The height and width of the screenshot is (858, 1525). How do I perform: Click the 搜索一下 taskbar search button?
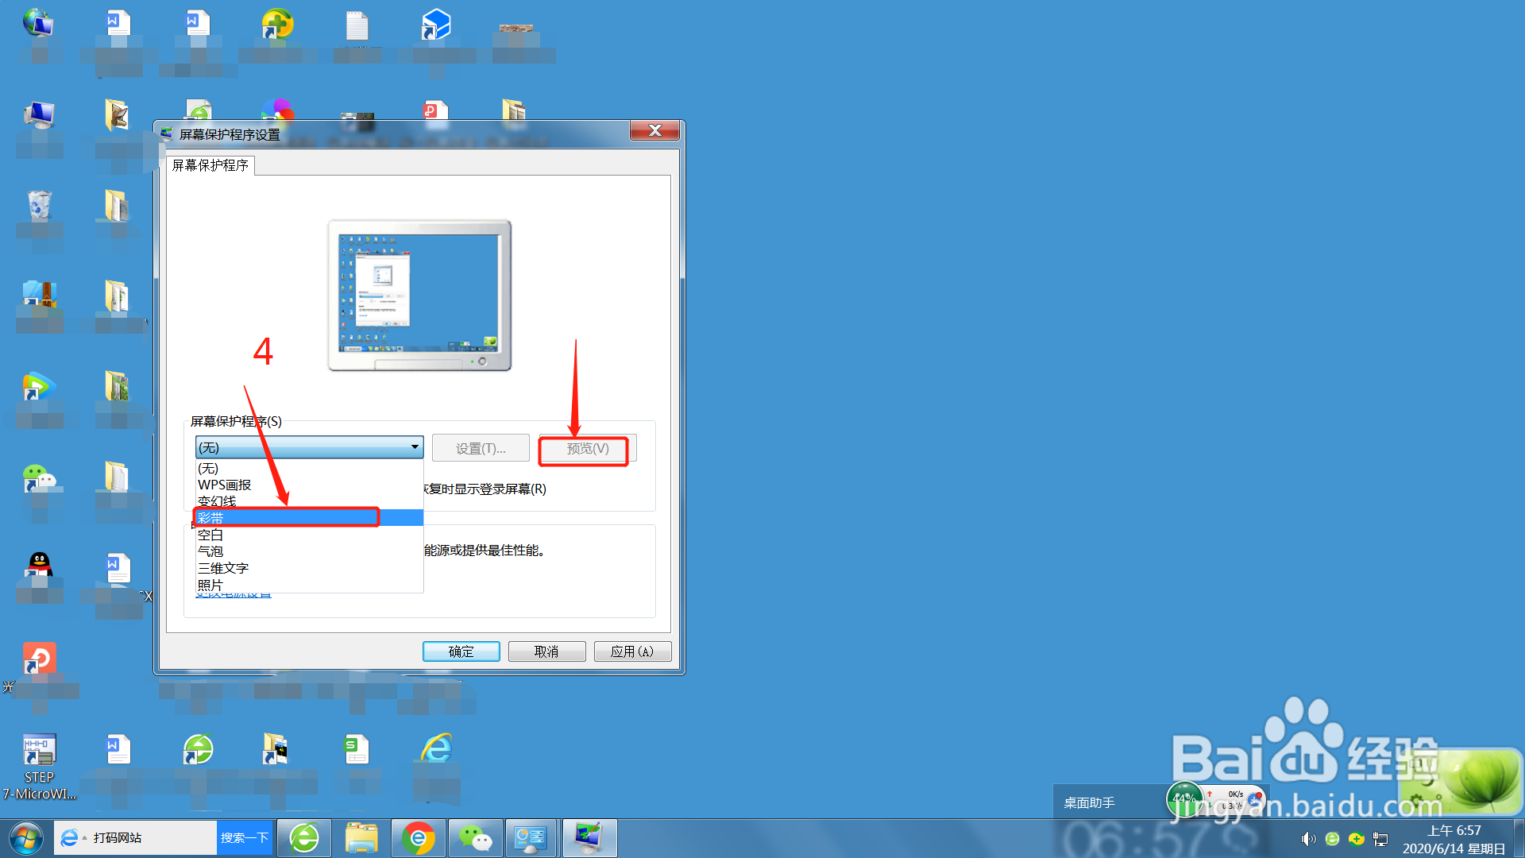[x=244, y=838]
